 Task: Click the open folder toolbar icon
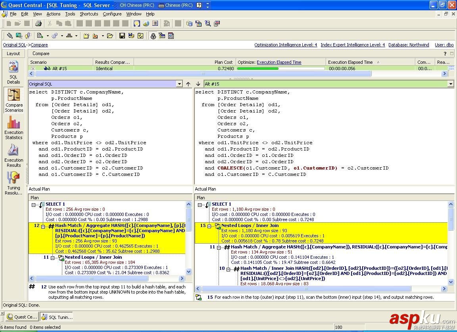pyautogui.click(x=110, y=36)
